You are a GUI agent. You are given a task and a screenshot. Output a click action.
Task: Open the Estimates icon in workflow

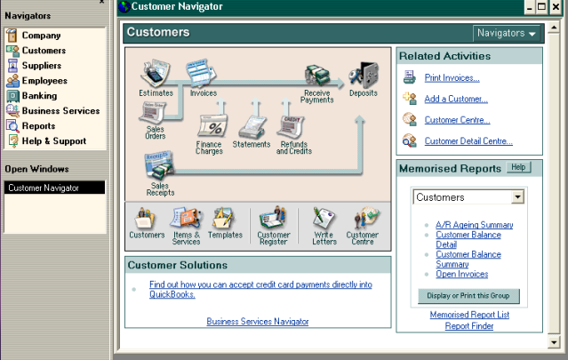pyautogui.click(x=155, y=73)
